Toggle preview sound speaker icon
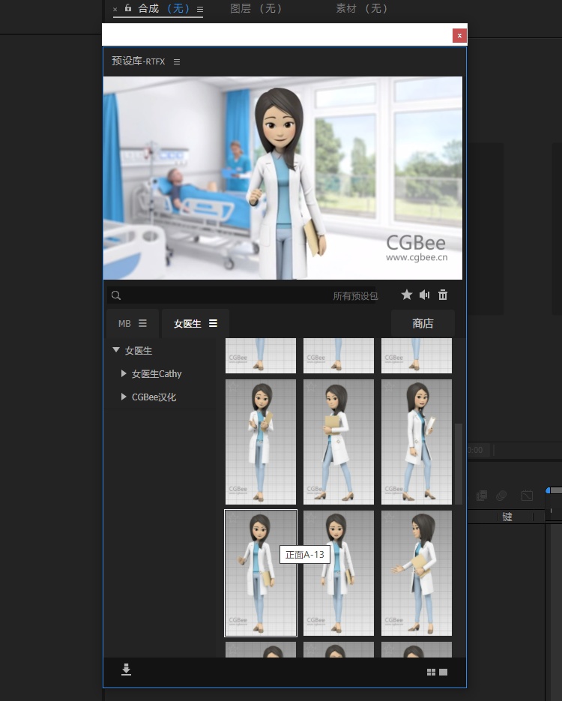The width and height of the screenshot is (562, 701). click(424, 295)
